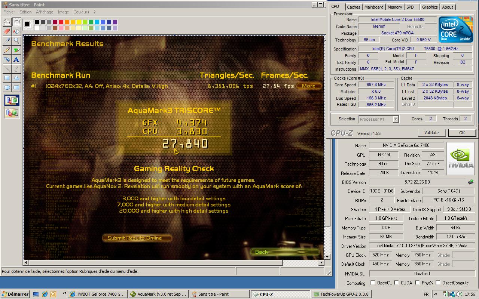Image resolution: width=479 pixels, height=299 pixels.
Task: Select the Pencil tool in Paint
Action: point(7,50)
